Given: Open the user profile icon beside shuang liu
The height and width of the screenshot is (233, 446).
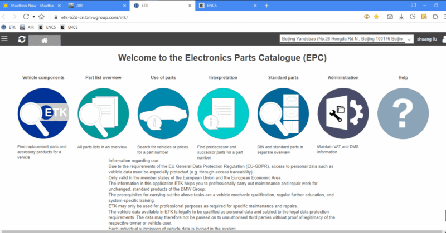Looking at the screenshot, I should coord(444,39).
